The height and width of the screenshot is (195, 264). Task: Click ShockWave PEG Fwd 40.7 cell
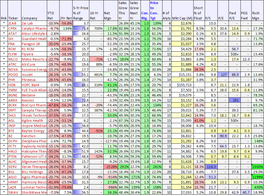[246, 193]
